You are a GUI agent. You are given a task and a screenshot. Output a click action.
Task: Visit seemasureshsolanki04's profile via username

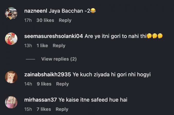point(53,36)
